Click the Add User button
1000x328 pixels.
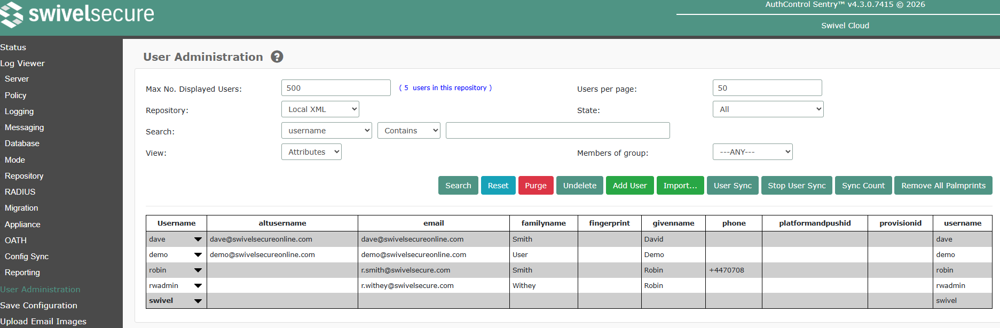point(630,186)
